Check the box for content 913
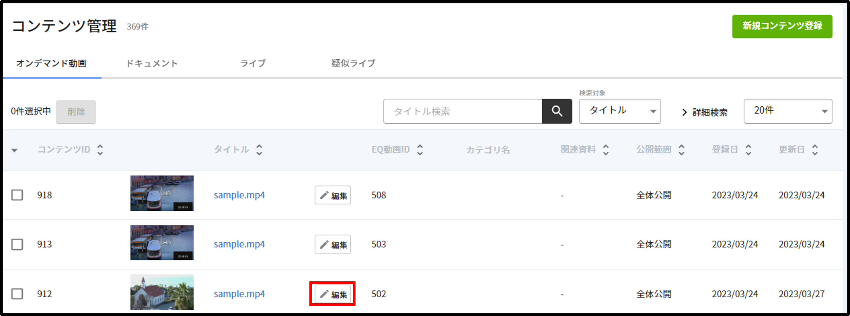The width and height of the screenshot is (850, 316). click(17, 244)
